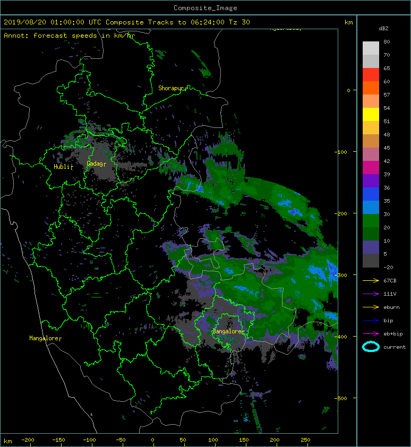Click the magenta eb+bip arrow legend icon
The width and height of the screenshot is (411, 447).
(x=371, y=334)
